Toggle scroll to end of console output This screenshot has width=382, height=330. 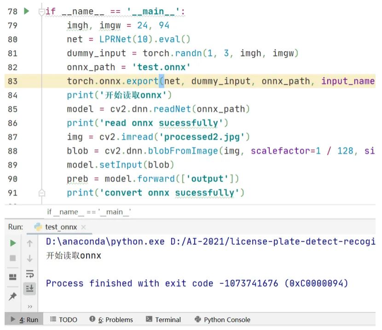30,289
